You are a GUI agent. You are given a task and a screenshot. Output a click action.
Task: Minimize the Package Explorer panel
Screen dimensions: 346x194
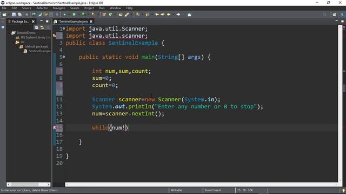pos(41,21)
